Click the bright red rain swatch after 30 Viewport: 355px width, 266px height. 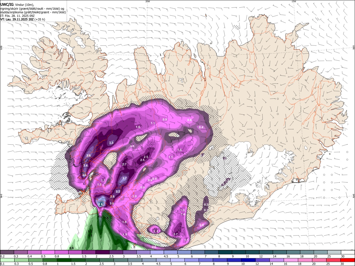[348, 260]
